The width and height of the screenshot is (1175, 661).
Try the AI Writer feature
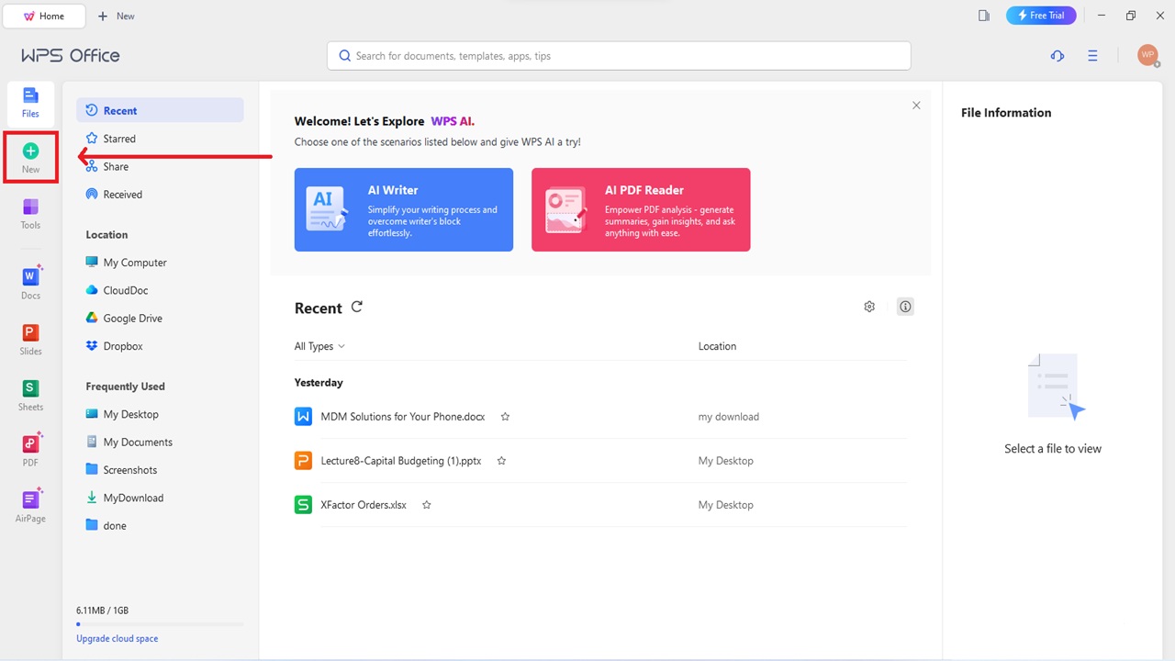coord(403,209)
